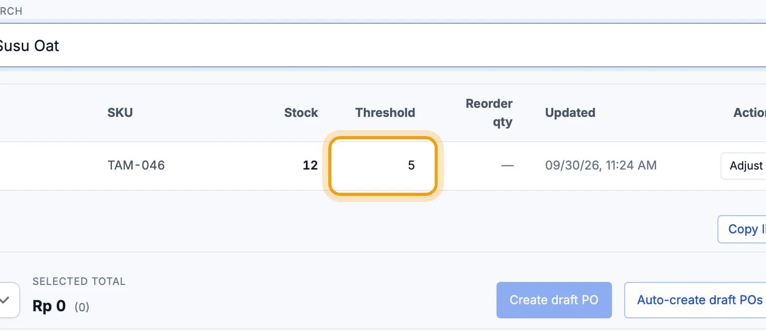The image size is (766, 331).
Task: Click the Reorder qty dash for TAM-046
Action: (507, 165)
